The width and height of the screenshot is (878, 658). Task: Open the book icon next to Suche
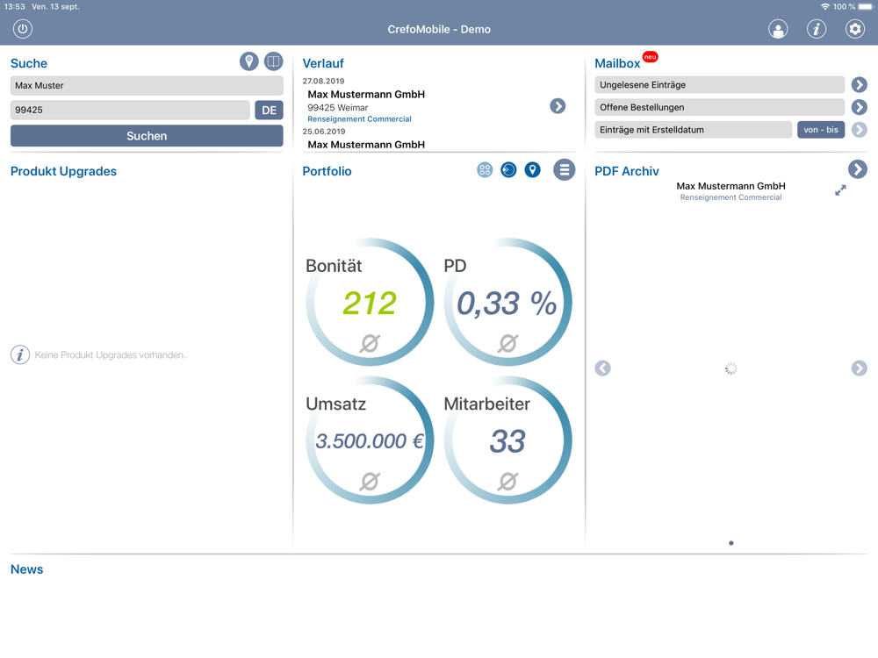point(274,61)
